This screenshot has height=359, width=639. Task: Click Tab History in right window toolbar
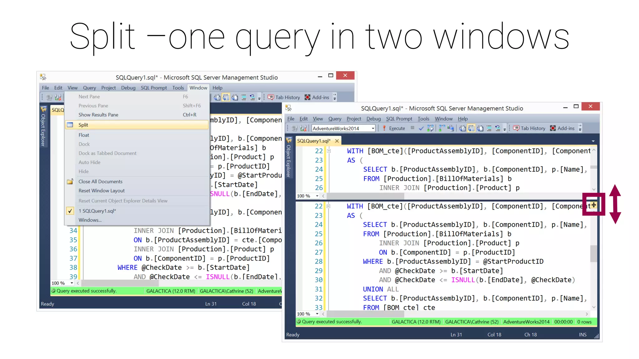(529, 128)
